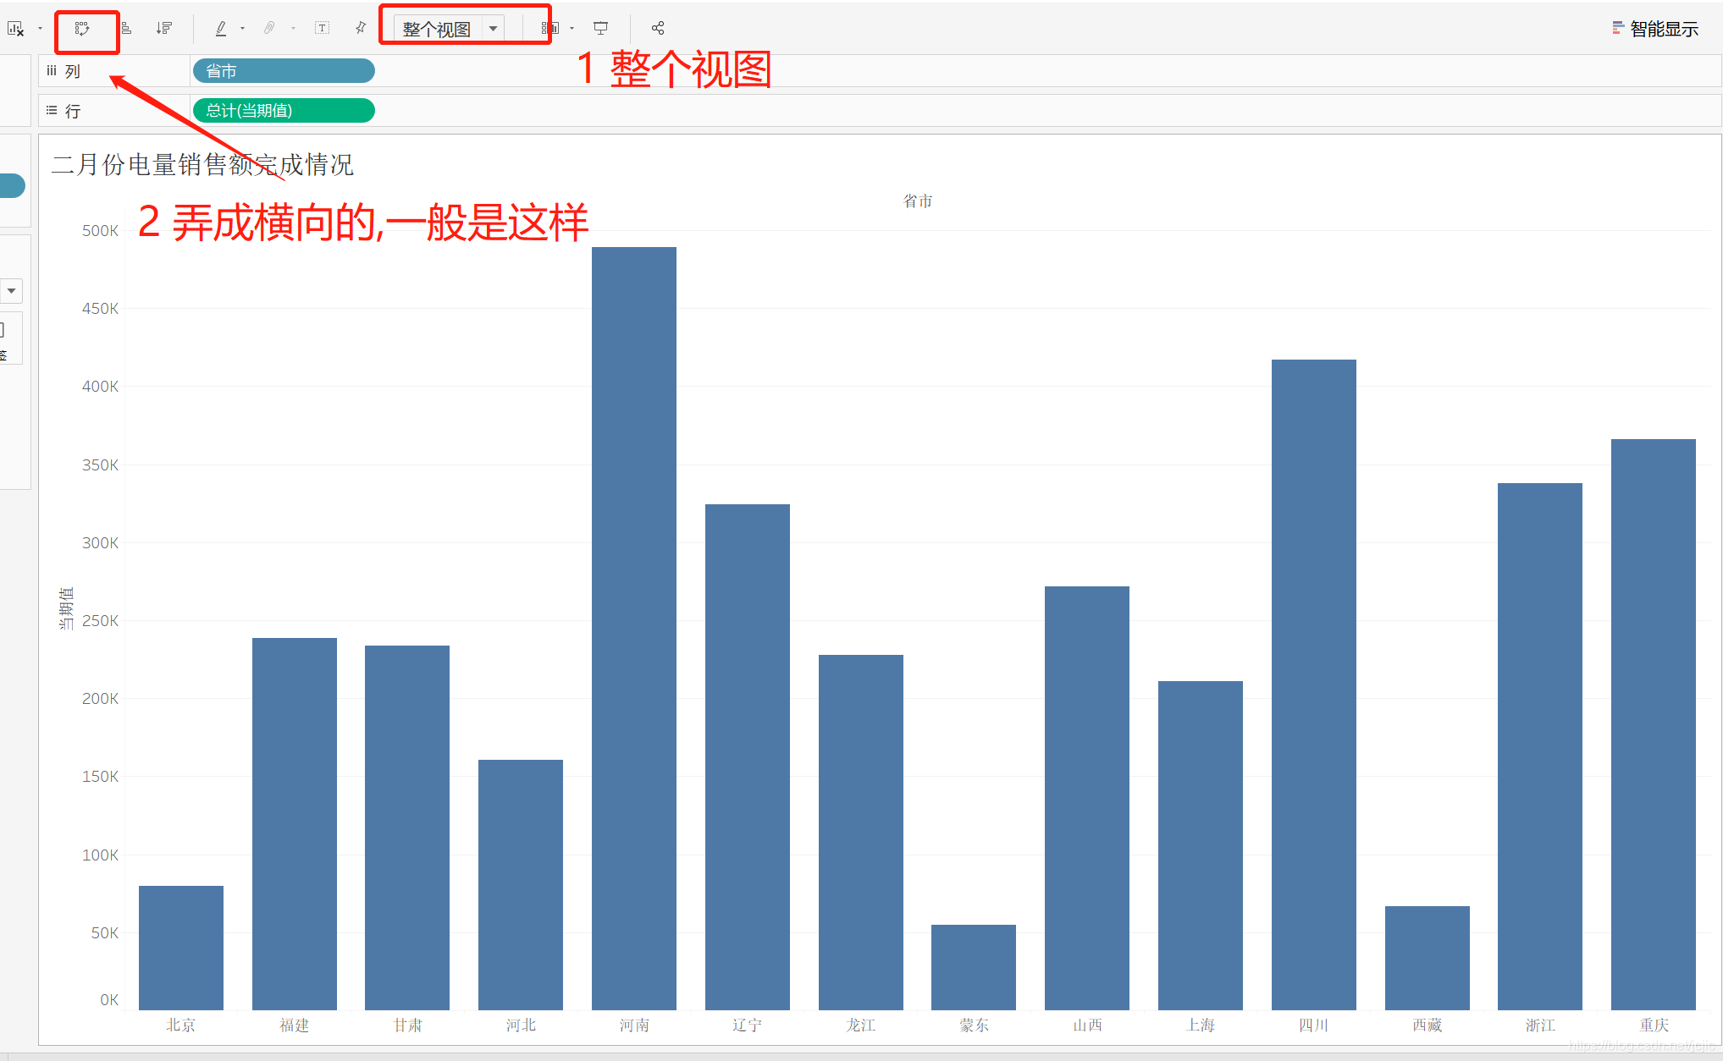The width and height of the screenshot is (1723, 1061).
Task: Click the share icon in toolbar
Action: click(658, 29)
